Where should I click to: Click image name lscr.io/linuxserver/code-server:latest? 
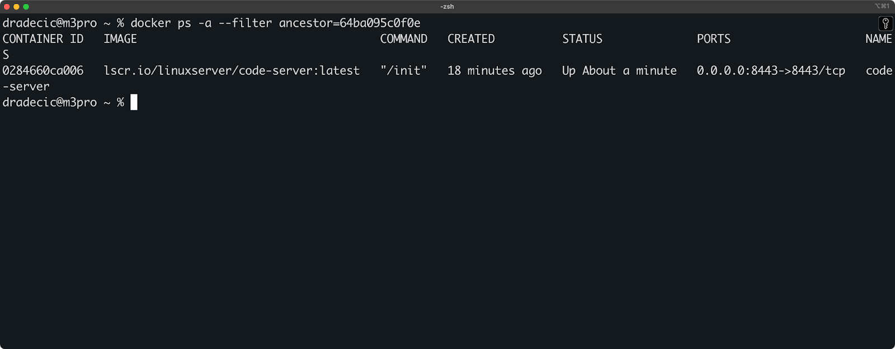tap(232, 71)
